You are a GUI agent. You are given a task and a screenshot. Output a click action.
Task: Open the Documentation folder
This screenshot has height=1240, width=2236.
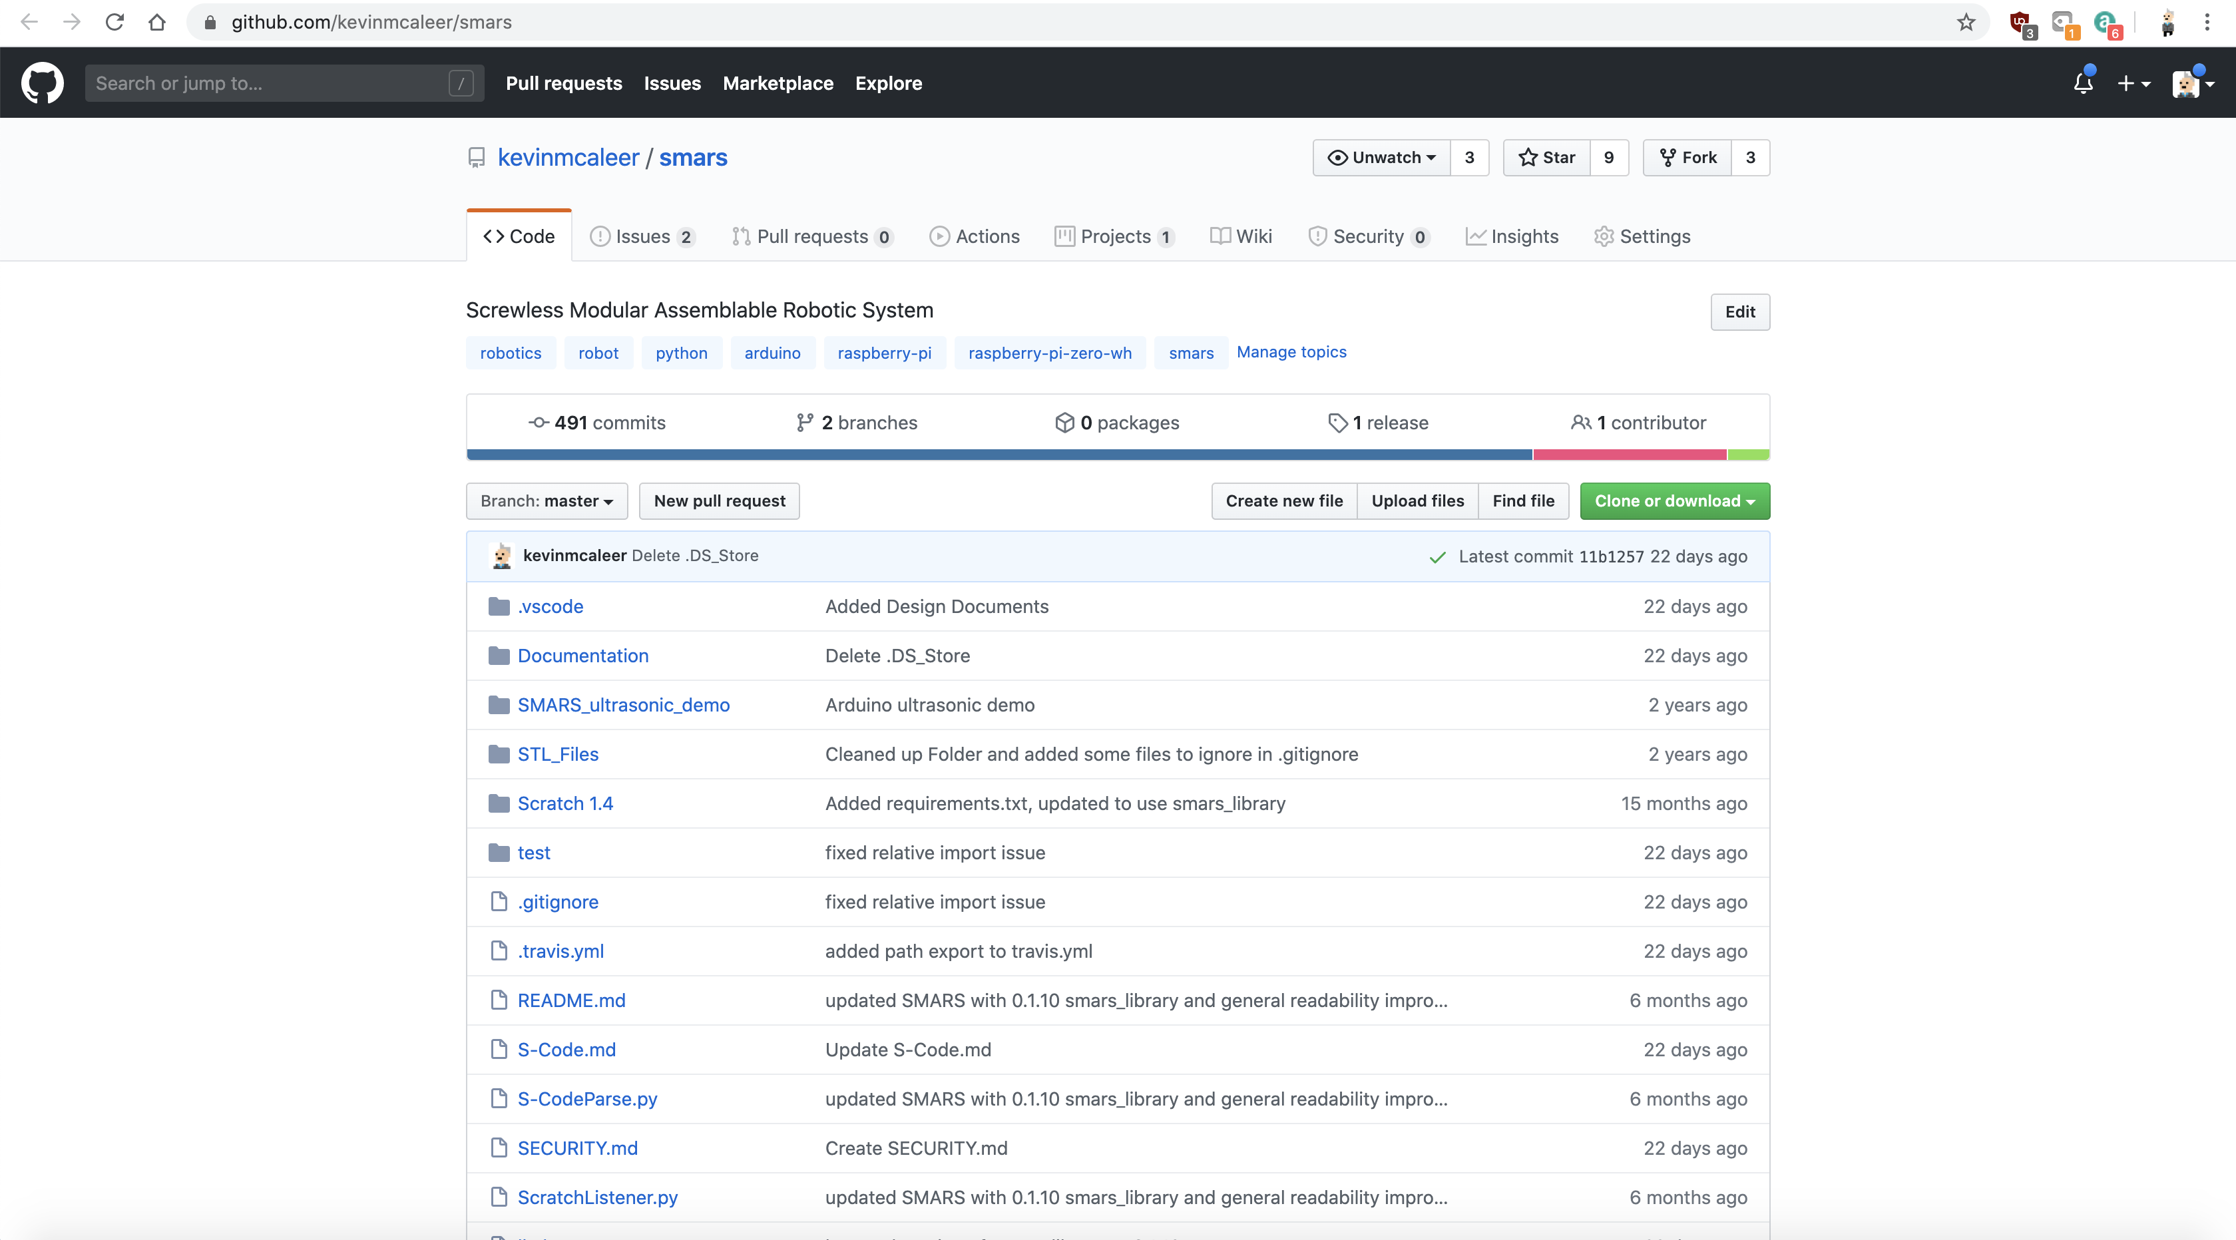pos(583,655)
